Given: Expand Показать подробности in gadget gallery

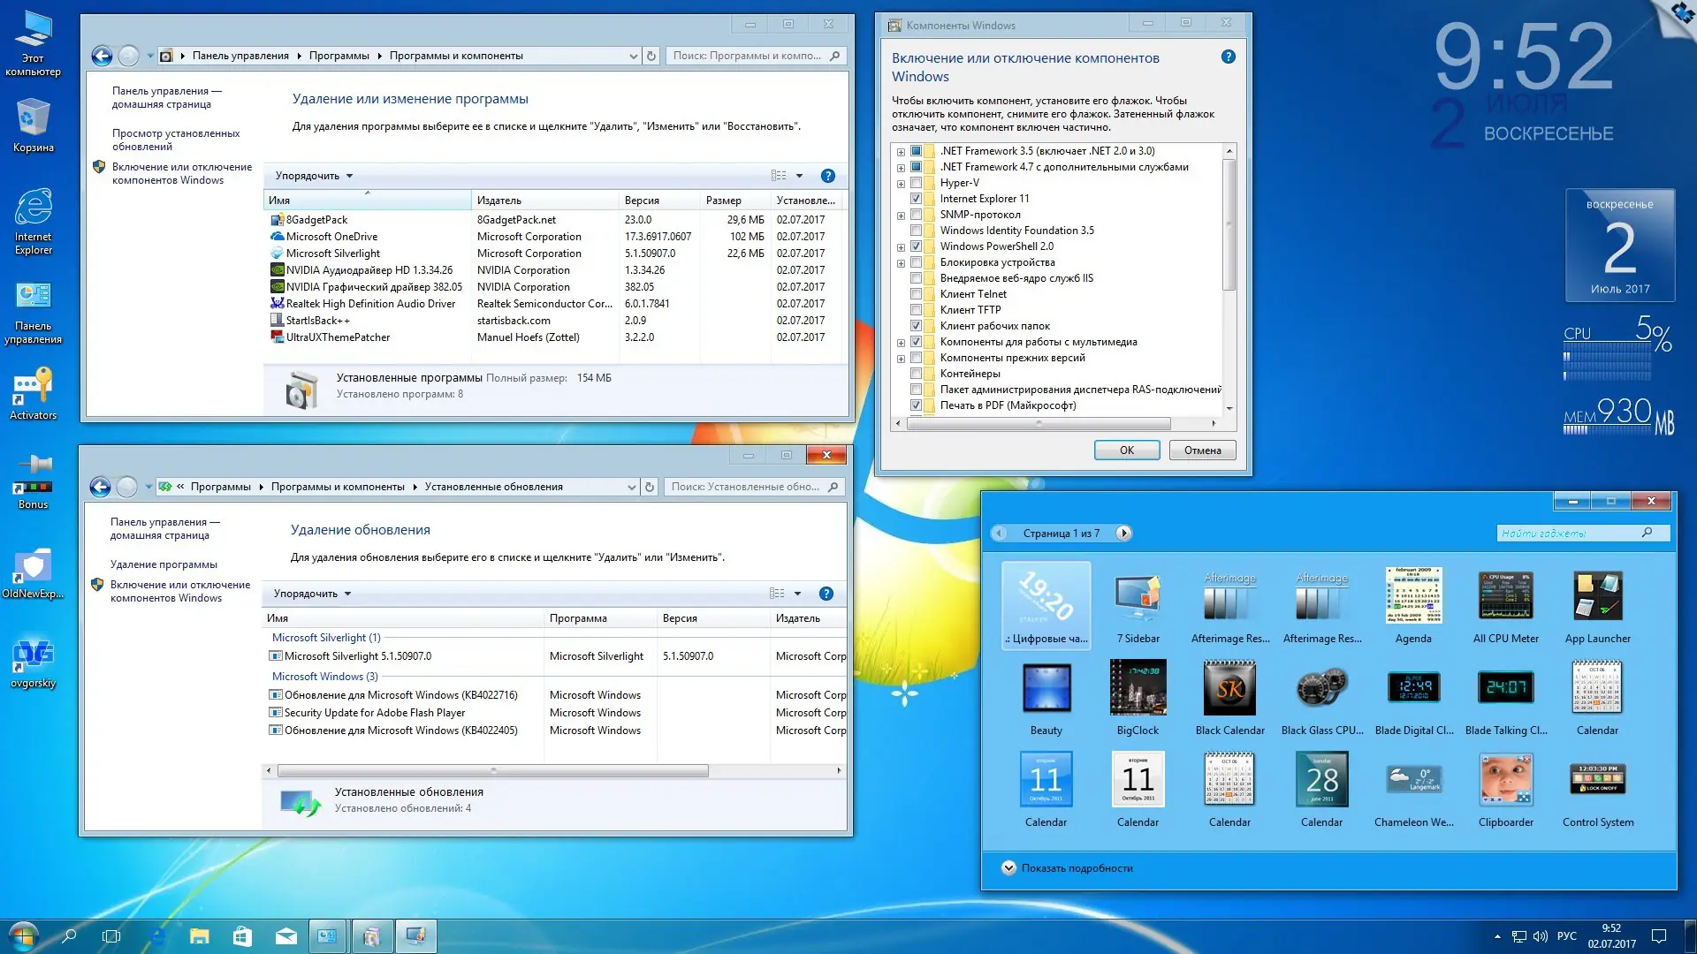Looking at the screenshot, I should pyautogui.click(x=1008, y=868).
